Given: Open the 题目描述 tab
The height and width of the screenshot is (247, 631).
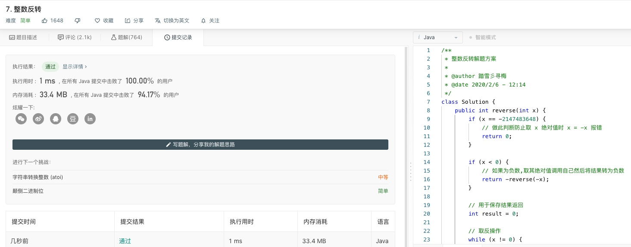Looking at the screenshot, I should pos(23,37).
